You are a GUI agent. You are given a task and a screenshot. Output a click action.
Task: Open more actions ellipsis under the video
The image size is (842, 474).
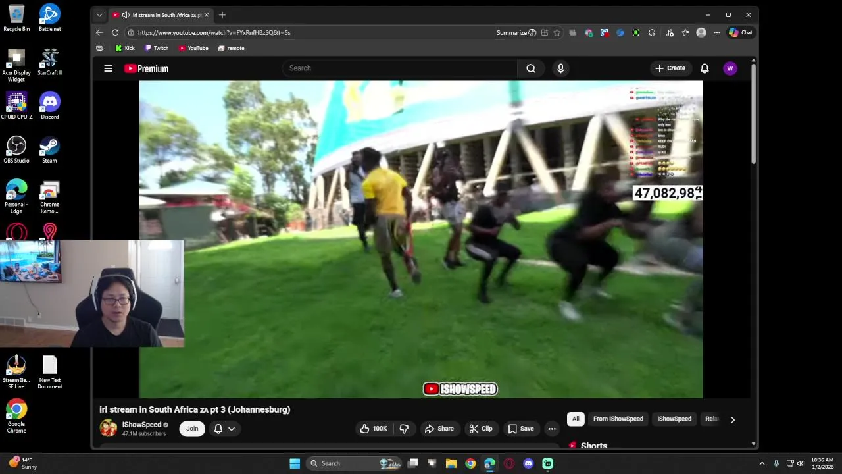pos(552,429)
